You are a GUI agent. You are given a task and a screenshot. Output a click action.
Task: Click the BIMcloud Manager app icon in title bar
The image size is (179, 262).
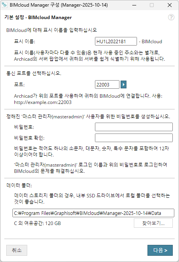[5, 5]
